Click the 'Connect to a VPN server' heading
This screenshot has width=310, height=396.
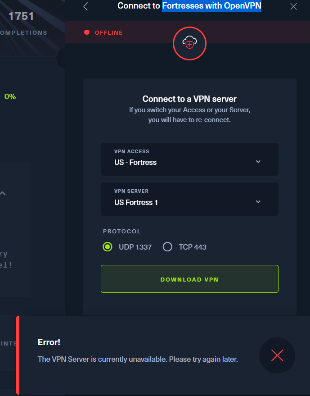tap(189, 99)
